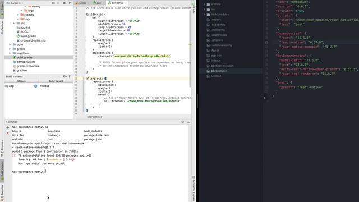Screen dimensions: 359x202
Task: Click the allprojects{} breadcrumb below the editor
Action: point(94,117)
